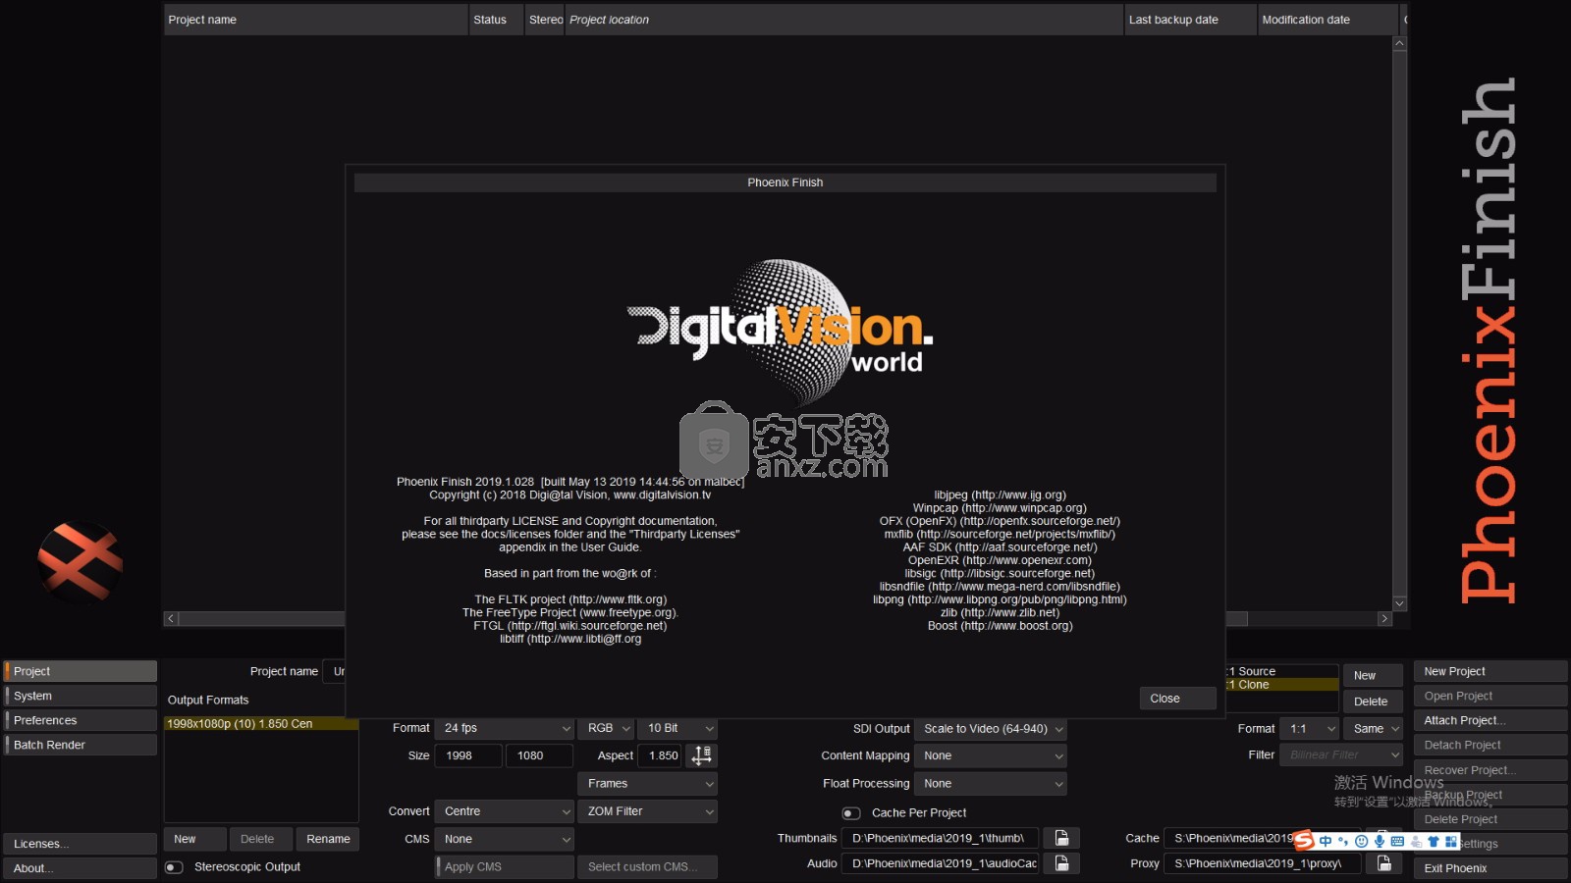Click Exit Phoenix button
This screenshot has width=1571, height=883.
1490,868
